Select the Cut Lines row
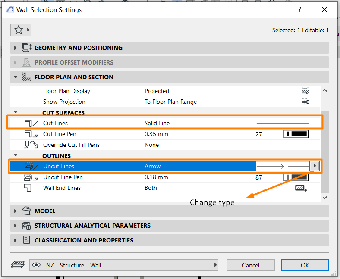 [x=165, y=123]
